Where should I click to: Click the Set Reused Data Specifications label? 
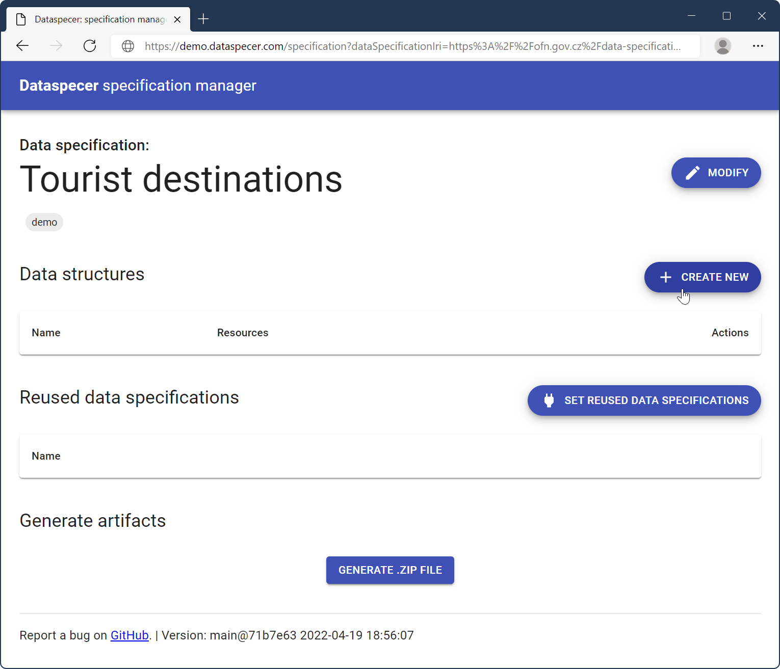coord(656,400)
